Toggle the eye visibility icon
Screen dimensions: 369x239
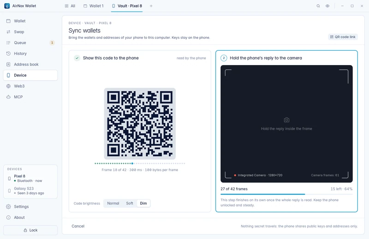(x=327, y=6)
